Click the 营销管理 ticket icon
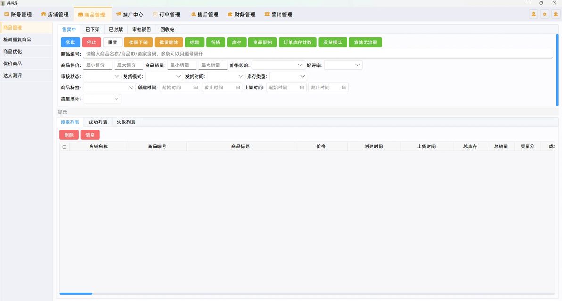The width and height of the screenshot is (562, 301). (x=267, y=14)
